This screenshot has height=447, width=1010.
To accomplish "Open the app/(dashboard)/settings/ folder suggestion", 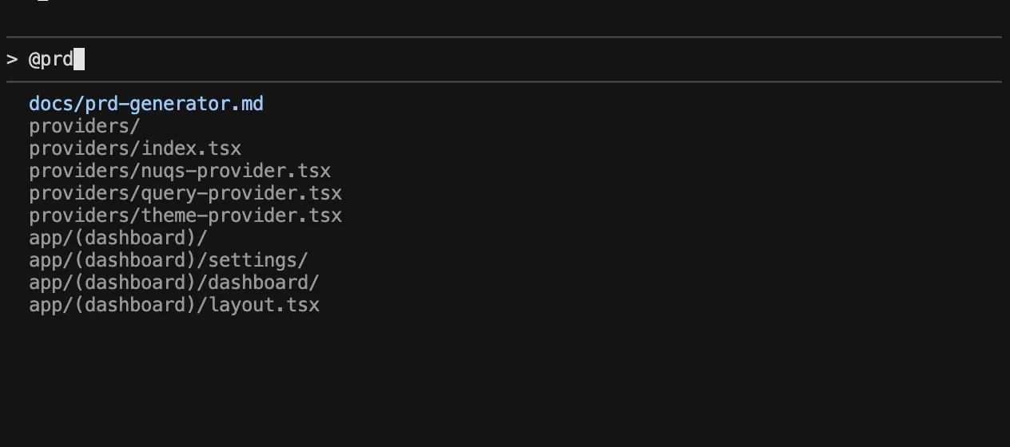I will (x=169, y=260).
